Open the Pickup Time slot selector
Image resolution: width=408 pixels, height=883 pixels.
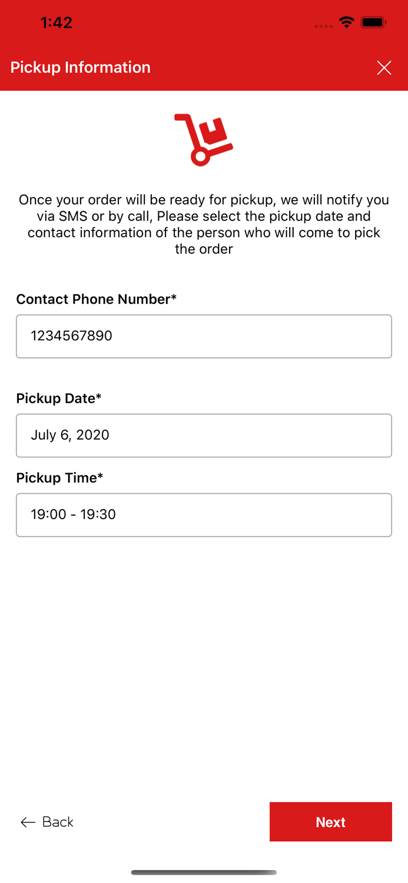pos(204,515)
